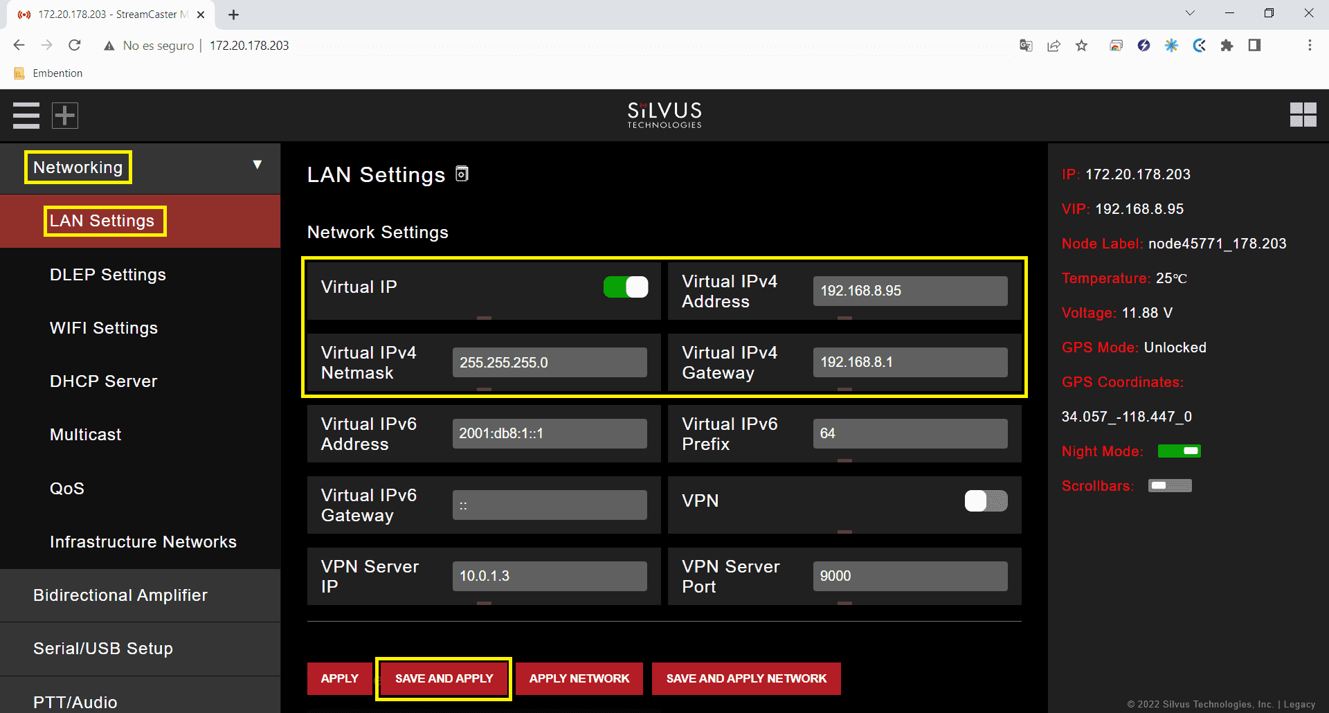Image resolution: width=1329 pixels, height=713 pixels.
Task: Click the save icon beside LAN Settings
Action: pyautogui.click(x=462, y=174)
